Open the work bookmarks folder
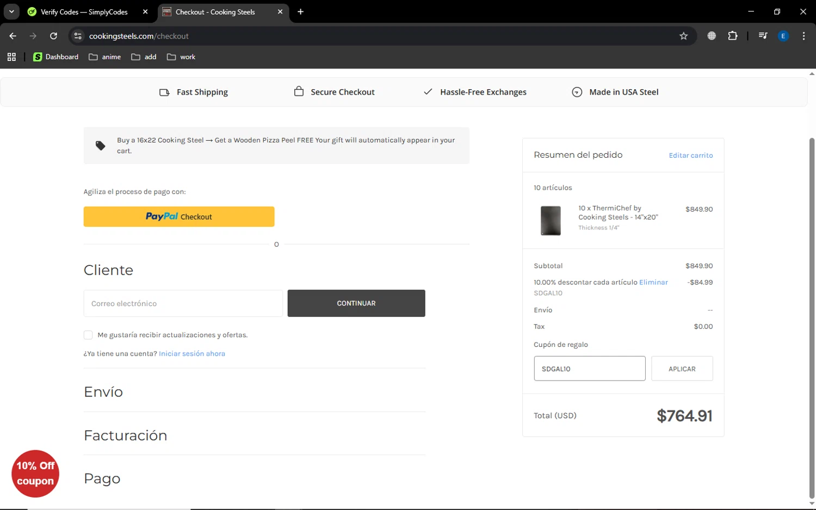This screenshot has height=510, width=816. [181, 57]
